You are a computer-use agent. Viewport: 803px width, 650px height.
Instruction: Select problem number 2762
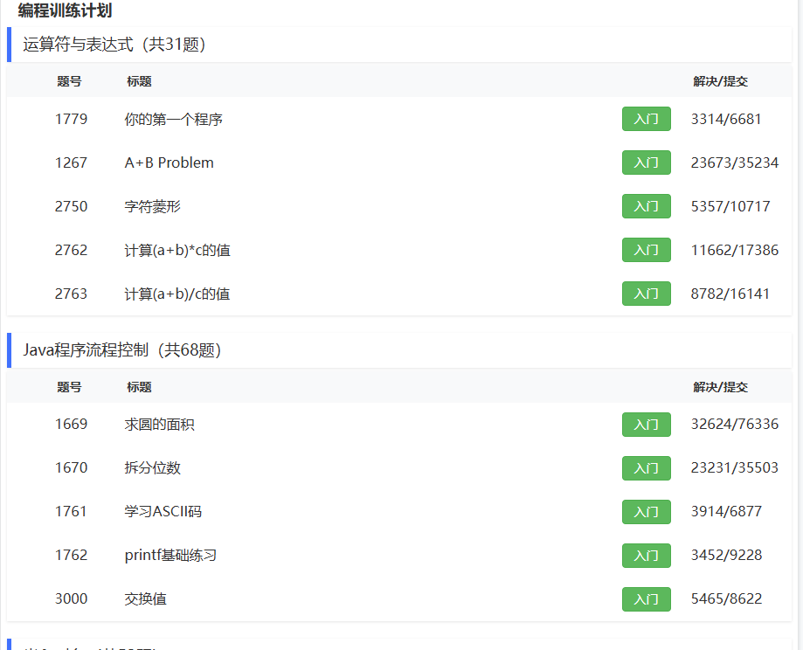(x=71, y=250)
